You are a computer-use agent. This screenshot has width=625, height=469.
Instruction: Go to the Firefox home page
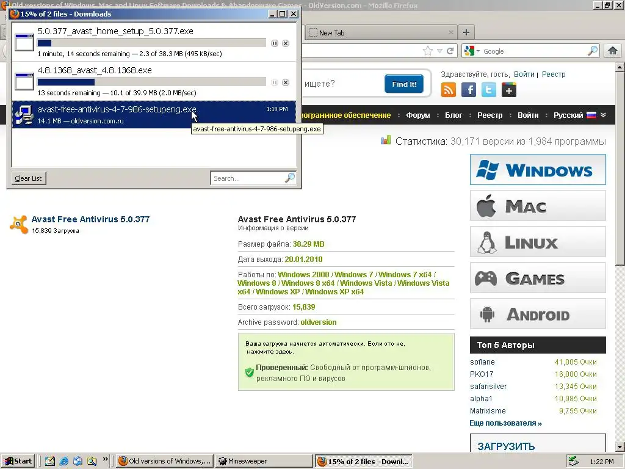[613, 51]
